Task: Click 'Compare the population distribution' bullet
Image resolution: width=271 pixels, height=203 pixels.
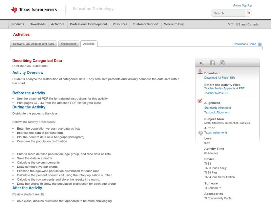Action: click(42, 141)
